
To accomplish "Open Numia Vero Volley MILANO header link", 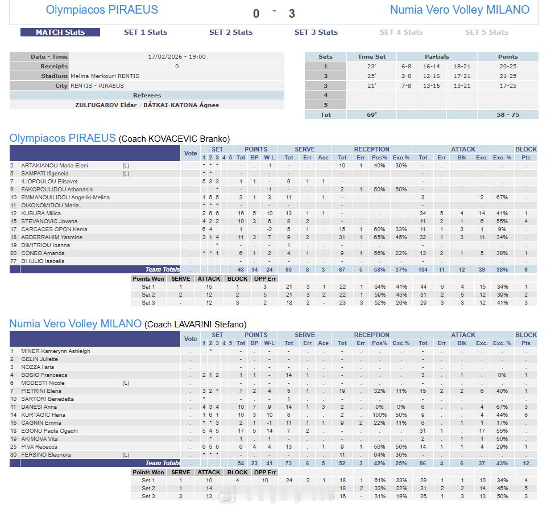I will (460, 10).
